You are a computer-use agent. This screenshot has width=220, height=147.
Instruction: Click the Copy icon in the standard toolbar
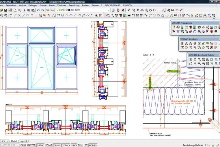[29, 10]
